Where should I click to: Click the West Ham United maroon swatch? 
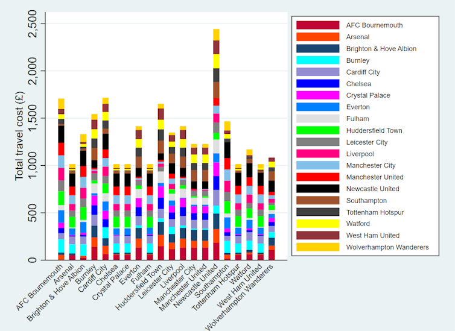[318, 235]
